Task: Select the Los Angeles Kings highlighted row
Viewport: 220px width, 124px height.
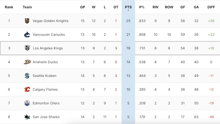Action: point(110,48)
